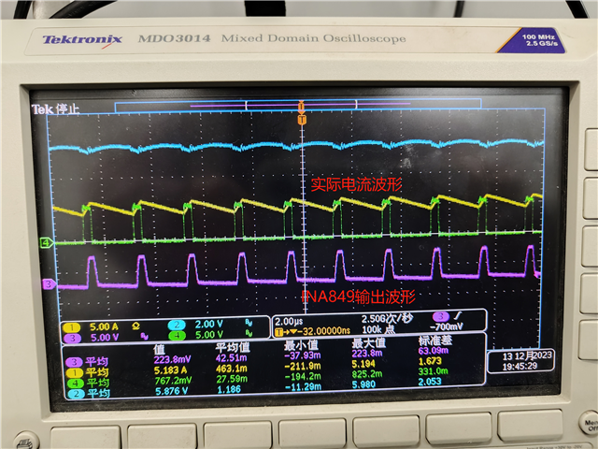Click the bandwidth limit icon for channel 4

click(249, 333)
